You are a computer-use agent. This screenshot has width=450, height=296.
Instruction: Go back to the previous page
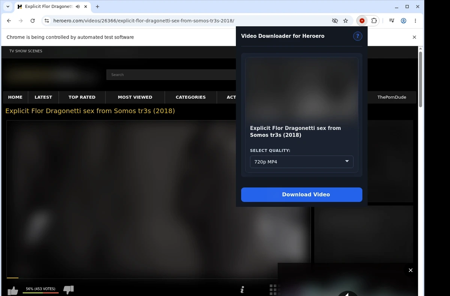pyautogui.click(x=9, y=21)
